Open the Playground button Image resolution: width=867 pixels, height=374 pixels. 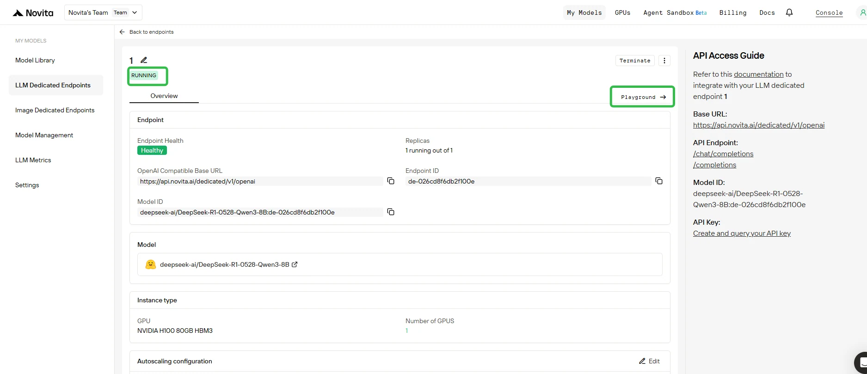[x=643, y=97]
